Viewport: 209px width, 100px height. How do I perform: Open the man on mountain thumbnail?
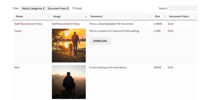click(69, 82)
